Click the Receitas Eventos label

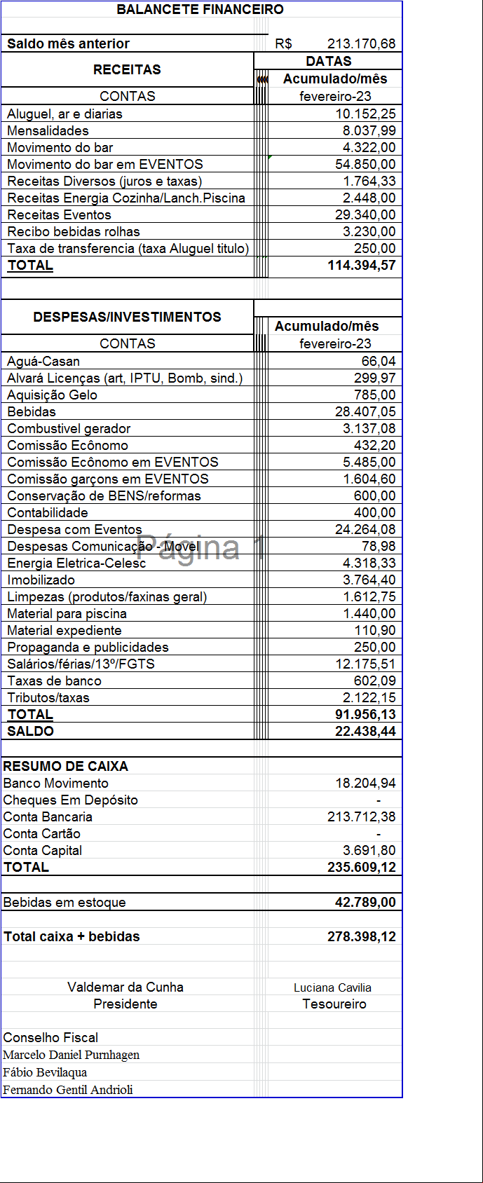click(59, 214)
